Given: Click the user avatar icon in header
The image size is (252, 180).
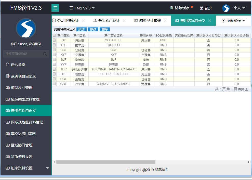Looking at the screenshot, I should pyautogui.click(x=226, y=8).
